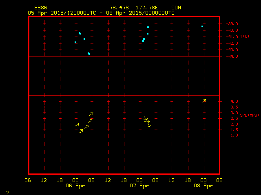Click the highest cyan temperature point on 07 Apr
This screenshot has width=261, height=195.
click(148, 27)
